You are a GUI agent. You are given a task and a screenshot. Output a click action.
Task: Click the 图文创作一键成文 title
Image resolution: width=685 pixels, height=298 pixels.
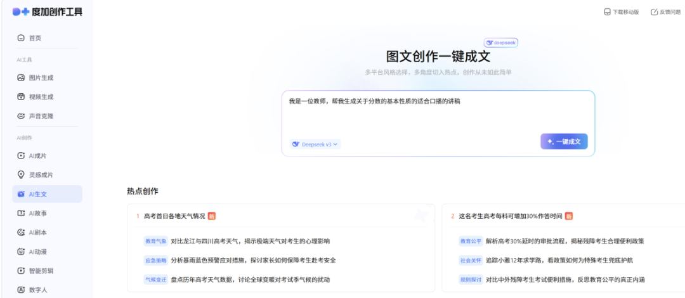438,57
